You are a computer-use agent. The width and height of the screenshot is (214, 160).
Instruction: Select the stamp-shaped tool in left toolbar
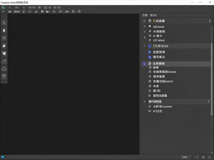[x=4, y=30]
